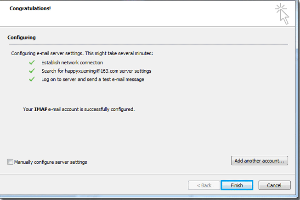Image resolution: width=300 pixels, height=200 pixels.
Task: Go to previous step with Back button
Action: click(204, 185)
